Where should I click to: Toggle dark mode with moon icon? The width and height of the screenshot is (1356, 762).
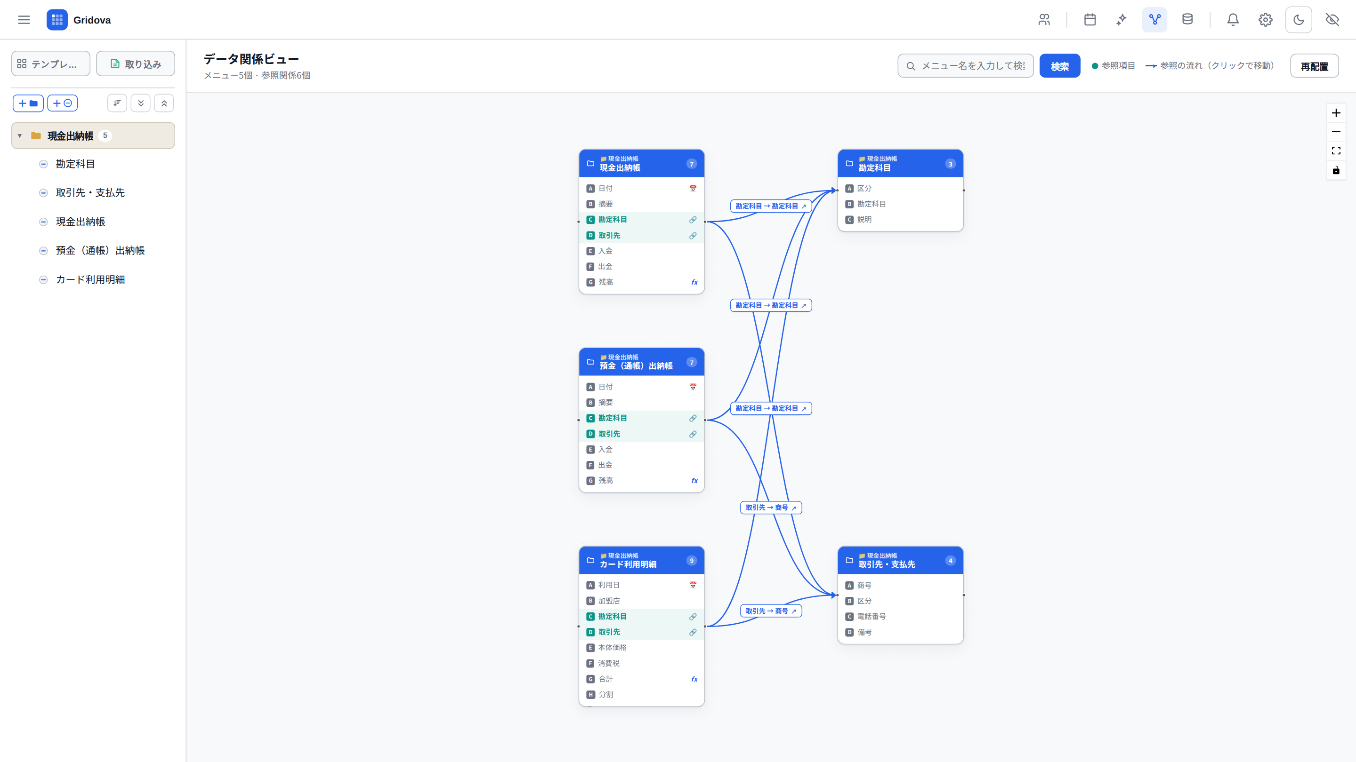(1299, 19)
